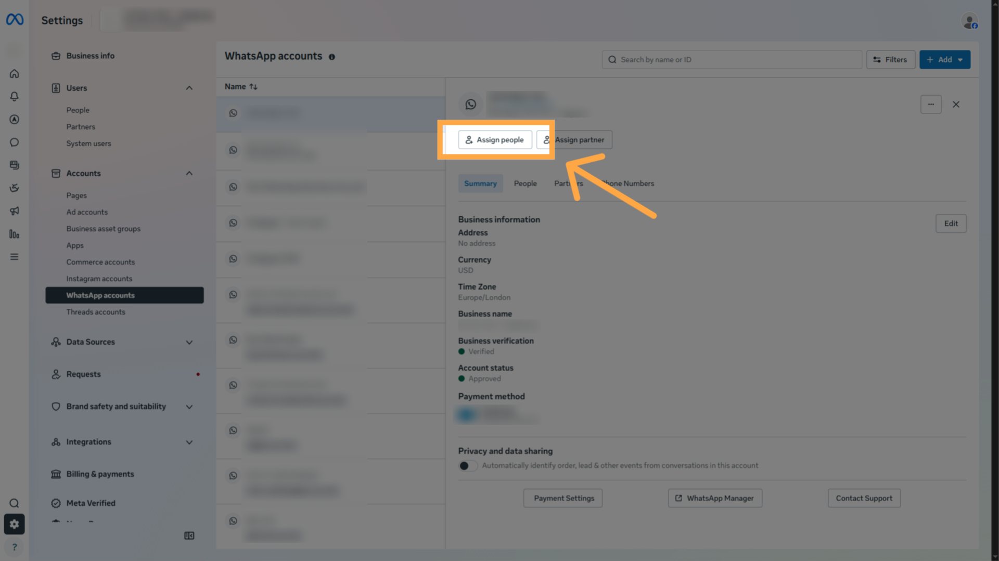Click the Assign people button
This screenshot has height=561, width=999.
click(495, 140)
